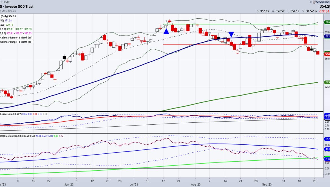Click the blue 371 price tag on right axis
330x187 pixels.
tap(327, 36)
